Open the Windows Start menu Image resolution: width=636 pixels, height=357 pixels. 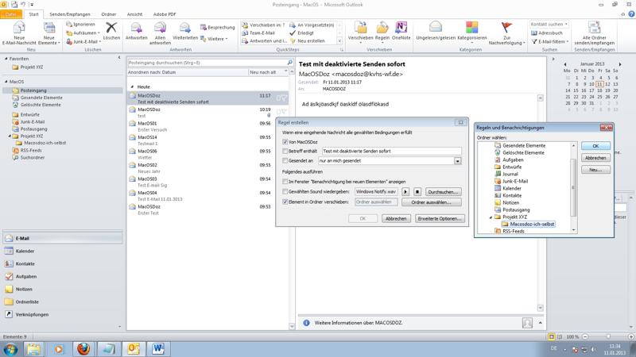point(10,349)
